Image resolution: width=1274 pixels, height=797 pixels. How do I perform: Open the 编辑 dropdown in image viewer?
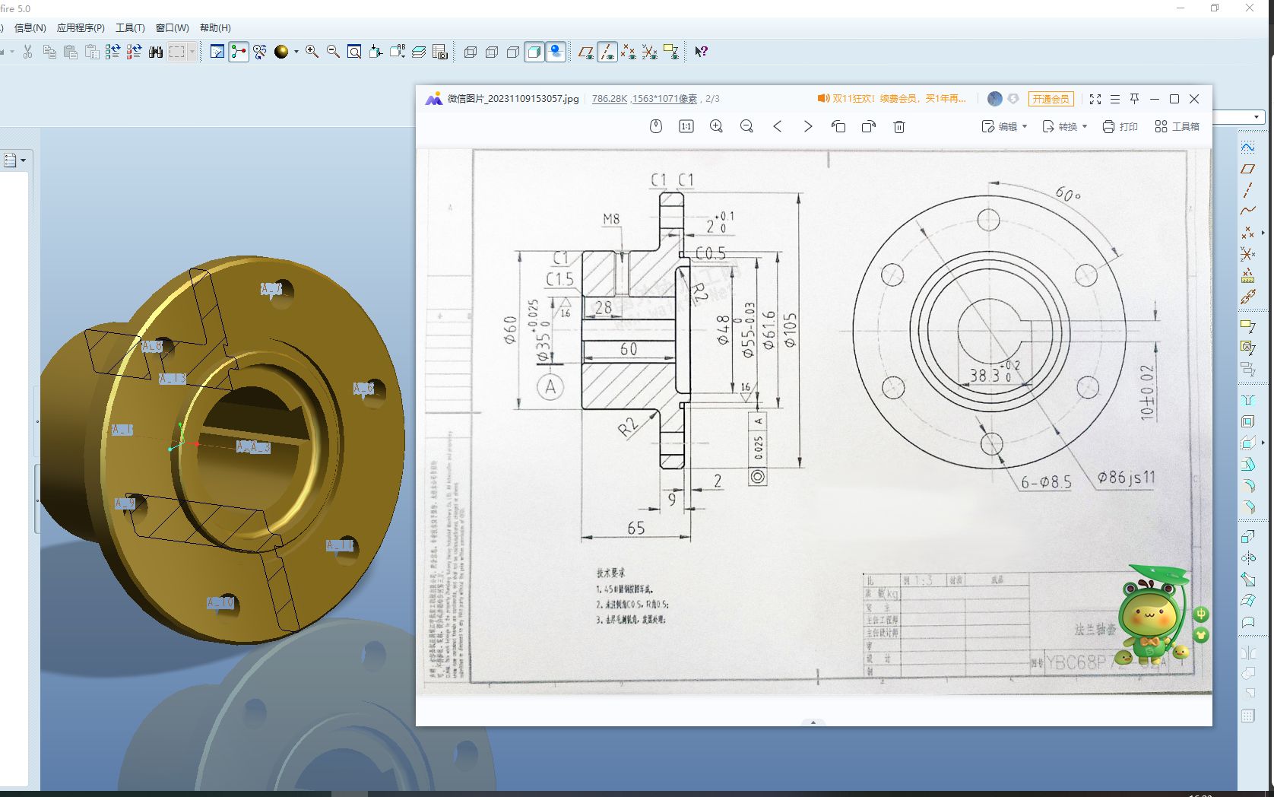point(1004,126)
